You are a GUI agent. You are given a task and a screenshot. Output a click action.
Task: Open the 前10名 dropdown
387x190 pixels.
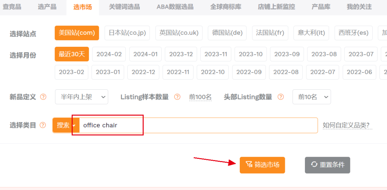pyautogui.click(x=312, y=97)
